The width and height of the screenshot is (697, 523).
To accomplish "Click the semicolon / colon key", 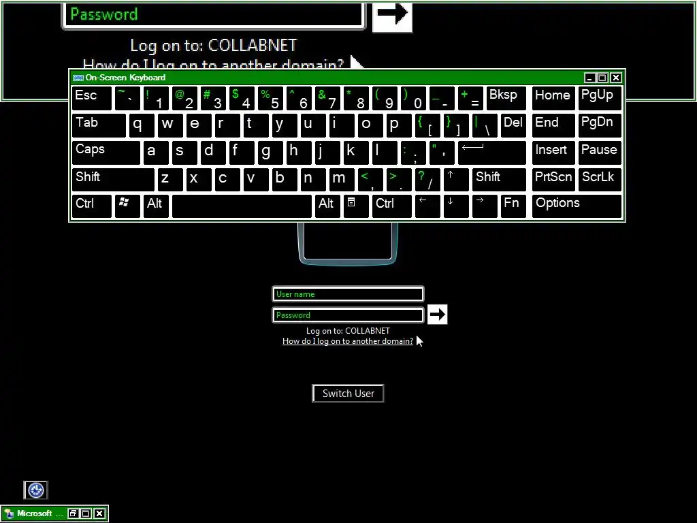I will pos(413,153).
